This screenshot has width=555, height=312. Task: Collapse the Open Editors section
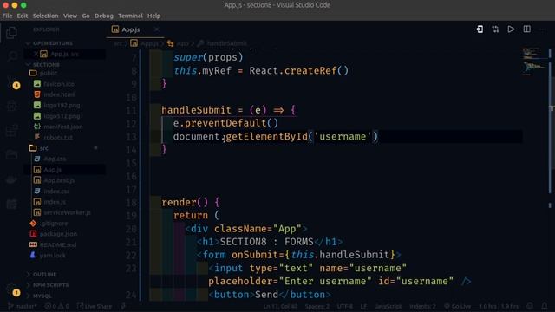[x=49, y=43]
